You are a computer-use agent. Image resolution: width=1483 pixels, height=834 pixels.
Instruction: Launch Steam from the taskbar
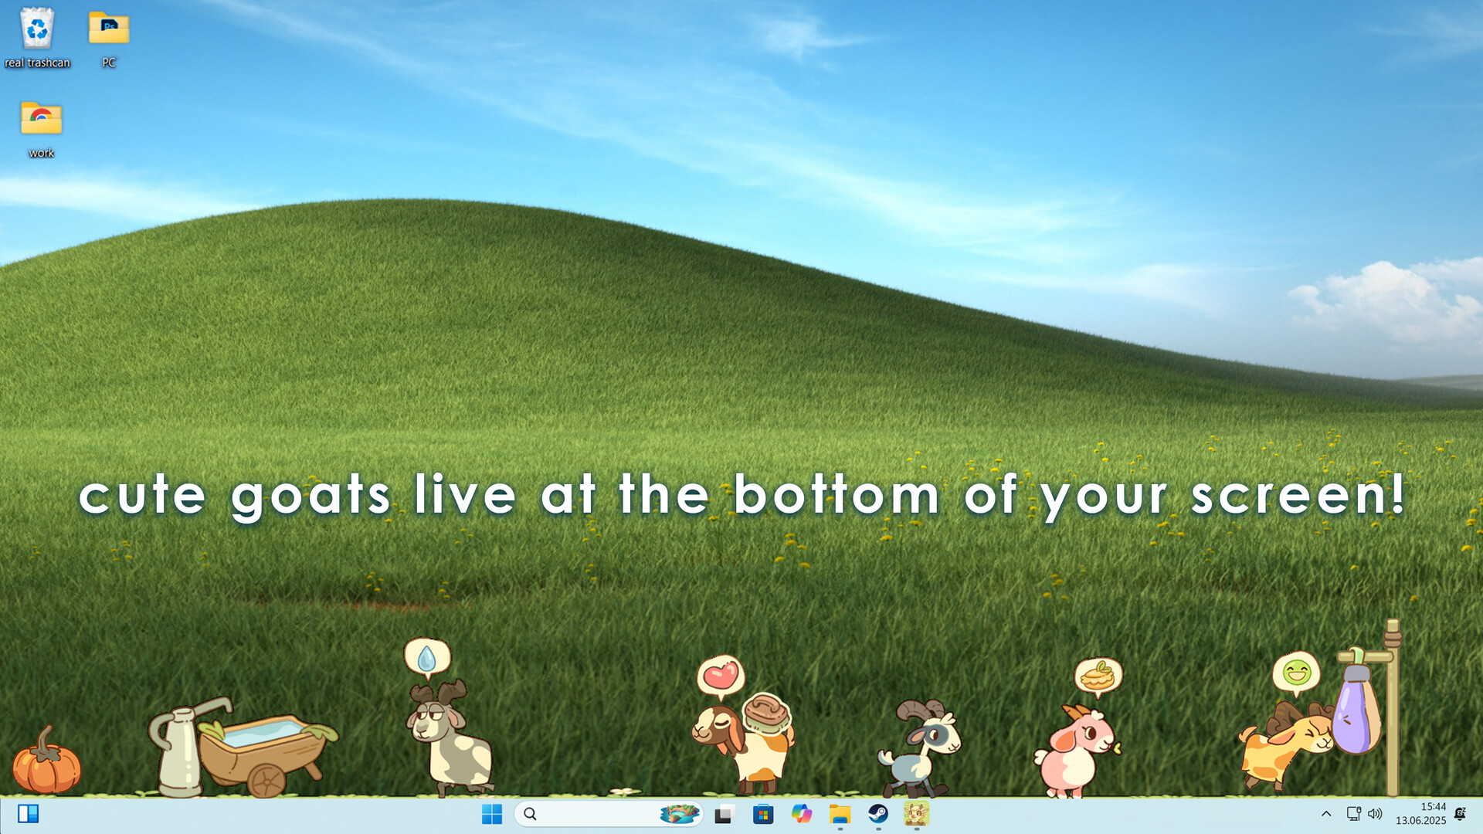click(x=878, y=814)
